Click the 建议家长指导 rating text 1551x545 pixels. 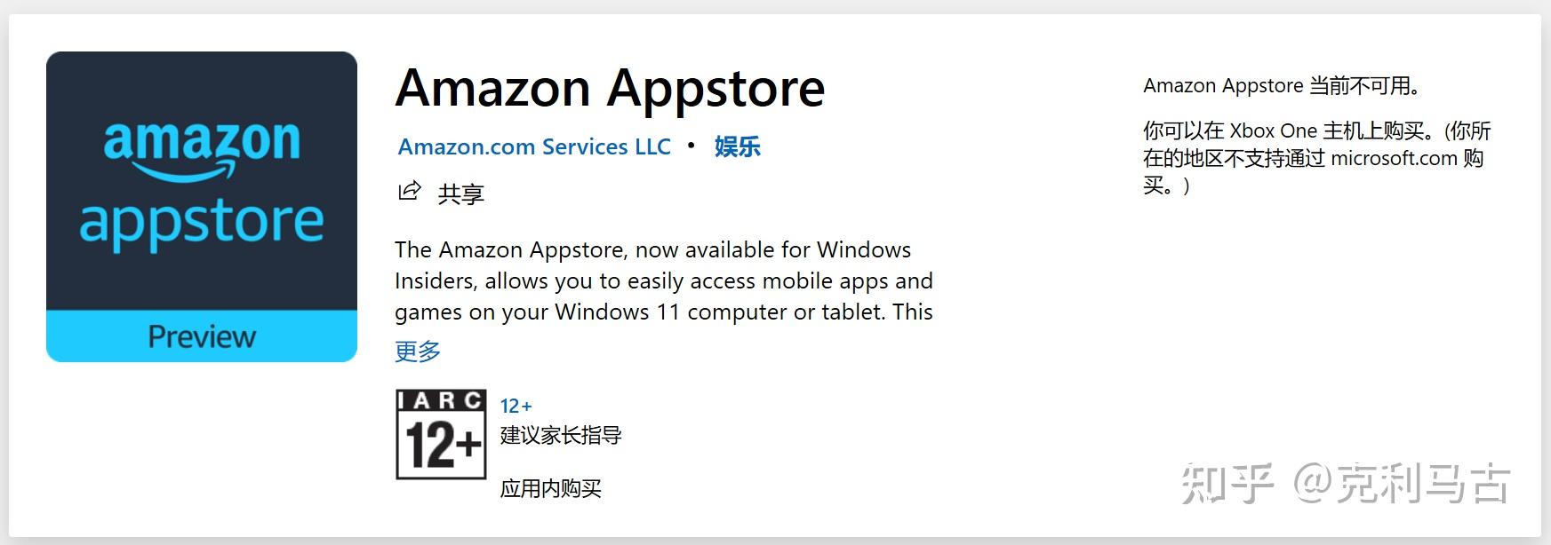pyautogui.click(x=561, y=435)
